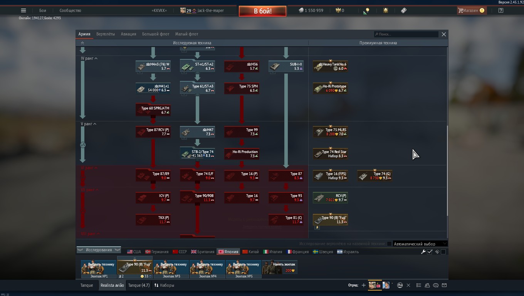Screen dimensions: 524x296
Task: Open the Магазин shop
Action: click(x=471, y=10)
